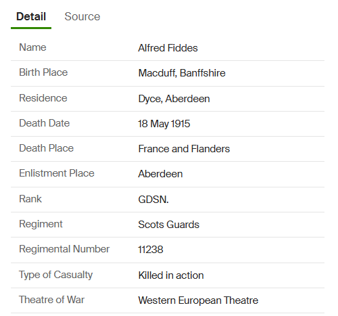The width and height of the screenshot is (338, 316).
Task: Select regimental number 11238
Action: [151, 250]
